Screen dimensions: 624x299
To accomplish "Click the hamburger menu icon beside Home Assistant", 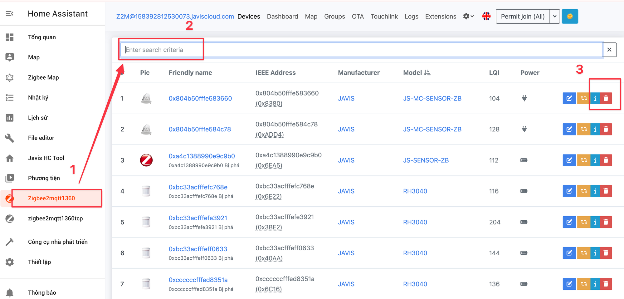I will coord(10,14).
